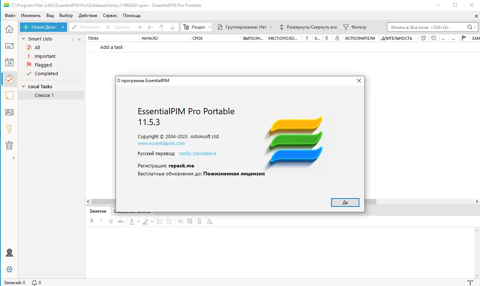
Task: Insert attachment in notes toolbar
Action: click(x=199, y=221)
